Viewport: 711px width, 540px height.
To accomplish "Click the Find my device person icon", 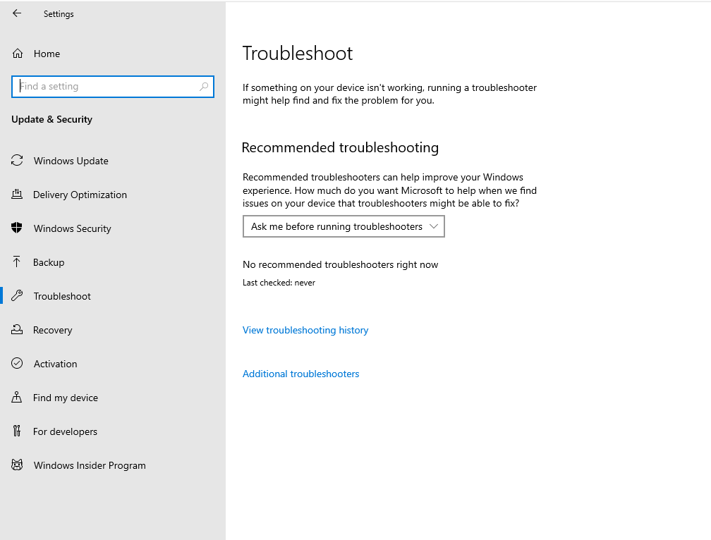I will [17, 398].
